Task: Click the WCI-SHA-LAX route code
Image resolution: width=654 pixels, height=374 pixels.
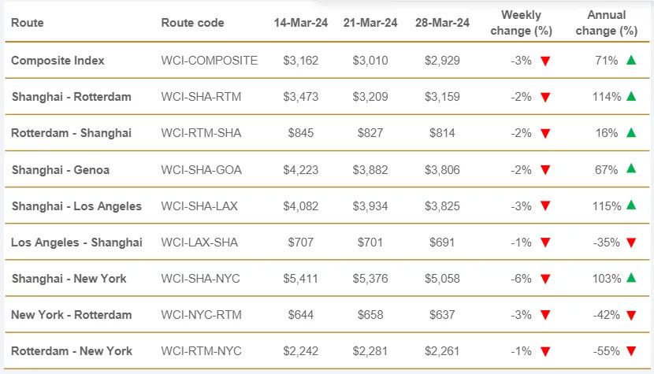Action: click(x=199, y=206)
